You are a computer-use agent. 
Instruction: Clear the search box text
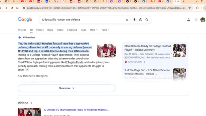click(127, 20)
